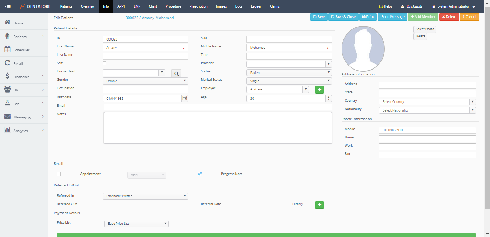Click the Save & Close button
The image size is (490, 237).
pyautogui.click(x=343, y=17)
